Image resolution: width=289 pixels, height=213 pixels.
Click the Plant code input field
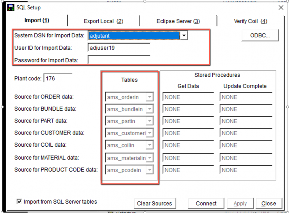pyautogui.click(x=58, y=78)
